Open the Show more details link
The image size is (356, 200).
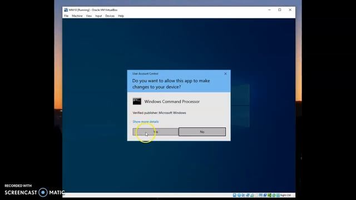146,122
